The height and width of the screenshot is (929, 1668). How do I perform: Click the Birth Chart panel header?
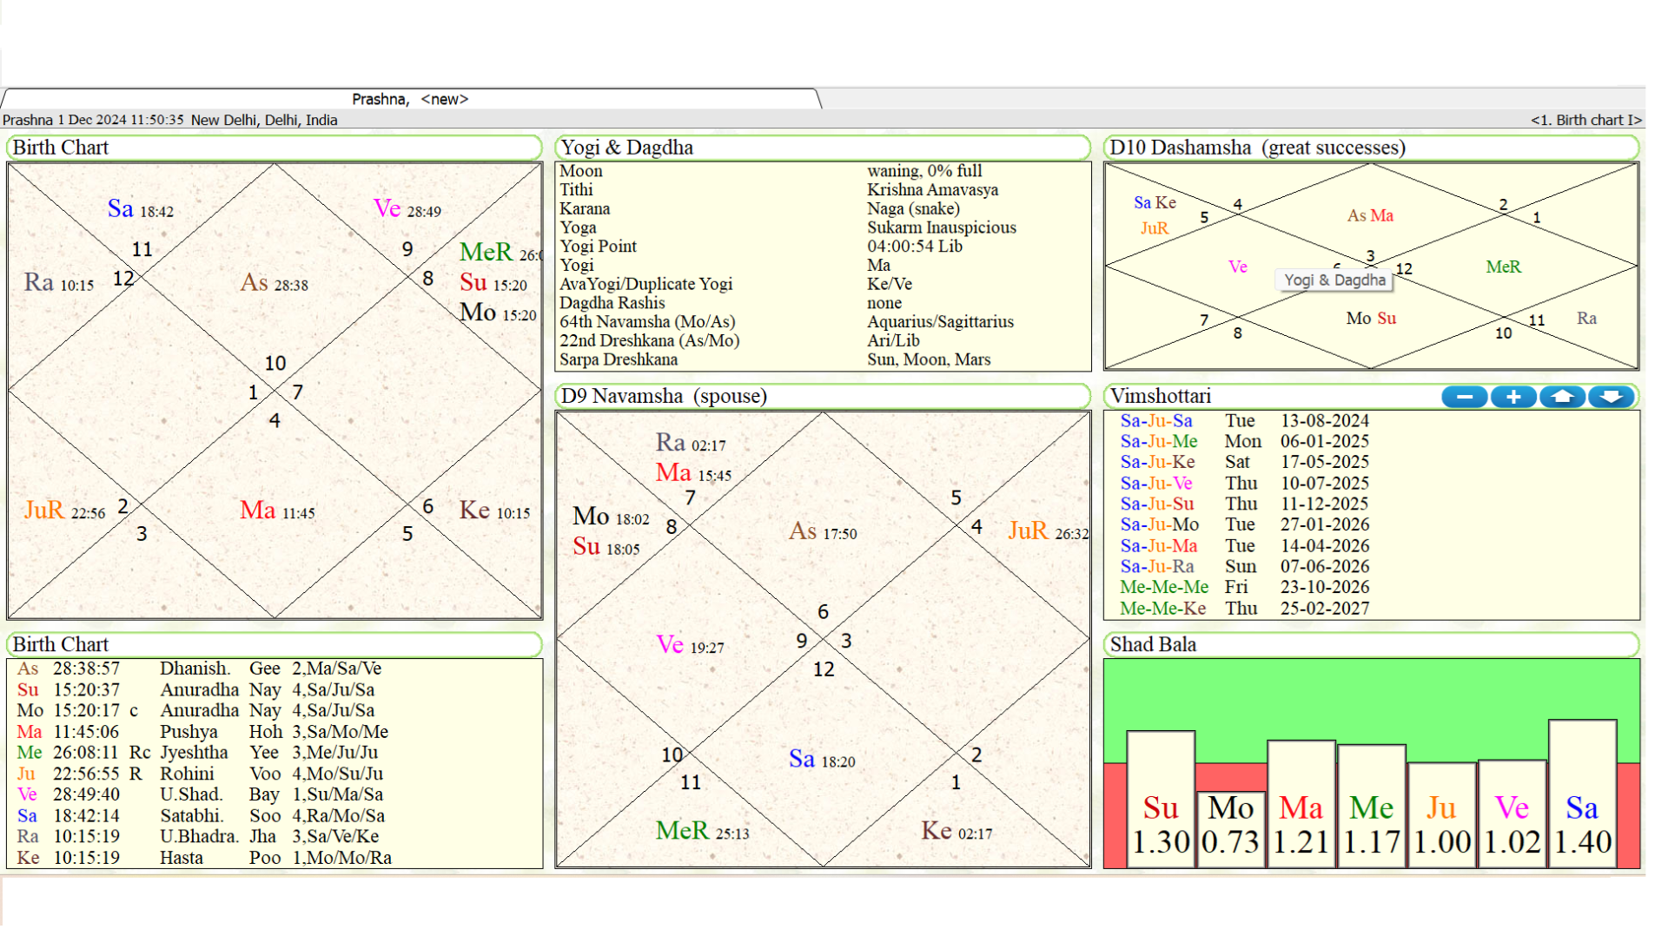click(x=59, y=148)
